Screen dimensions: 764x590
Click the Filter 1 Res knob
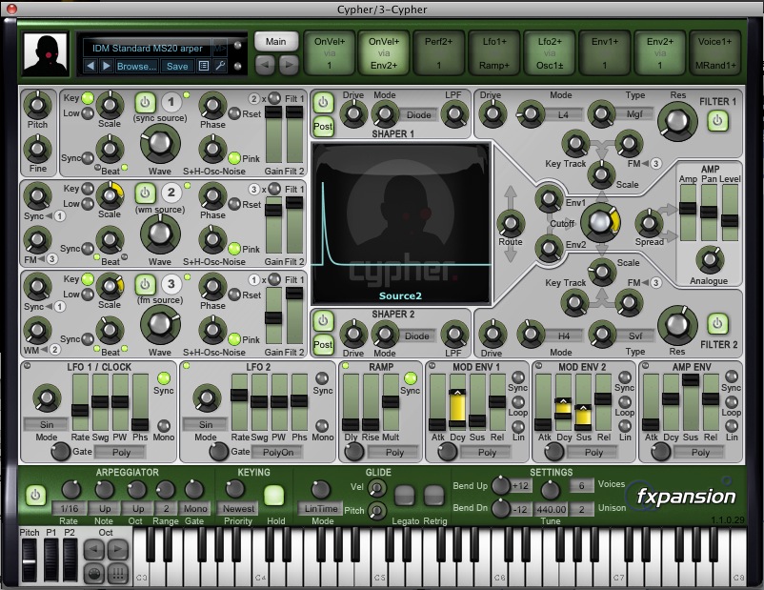point(676,120)
